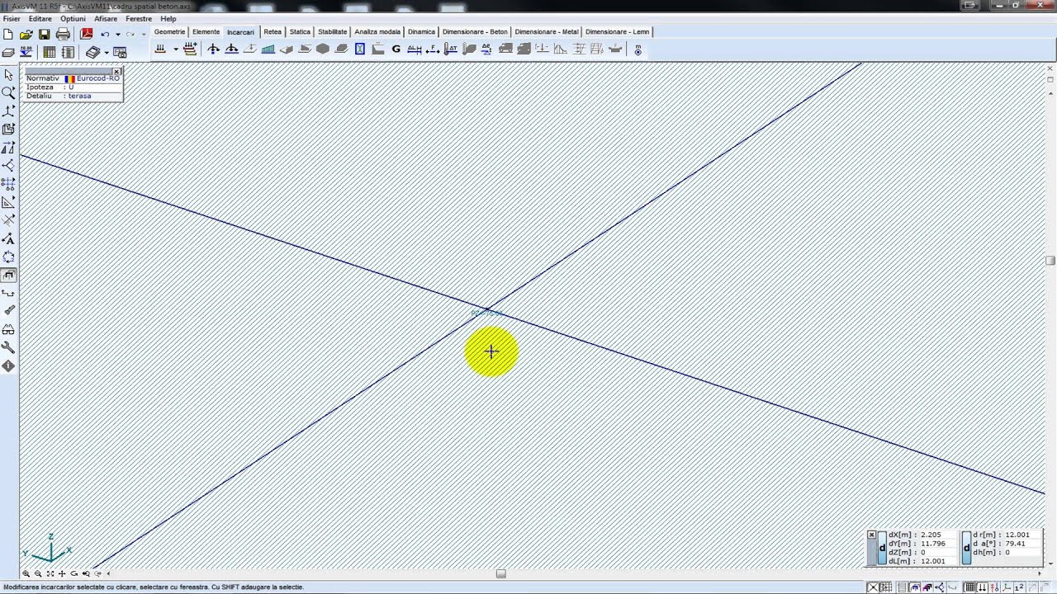Print the current view
The height and width of the screenshot is (594, 1057).
[63, 35]
